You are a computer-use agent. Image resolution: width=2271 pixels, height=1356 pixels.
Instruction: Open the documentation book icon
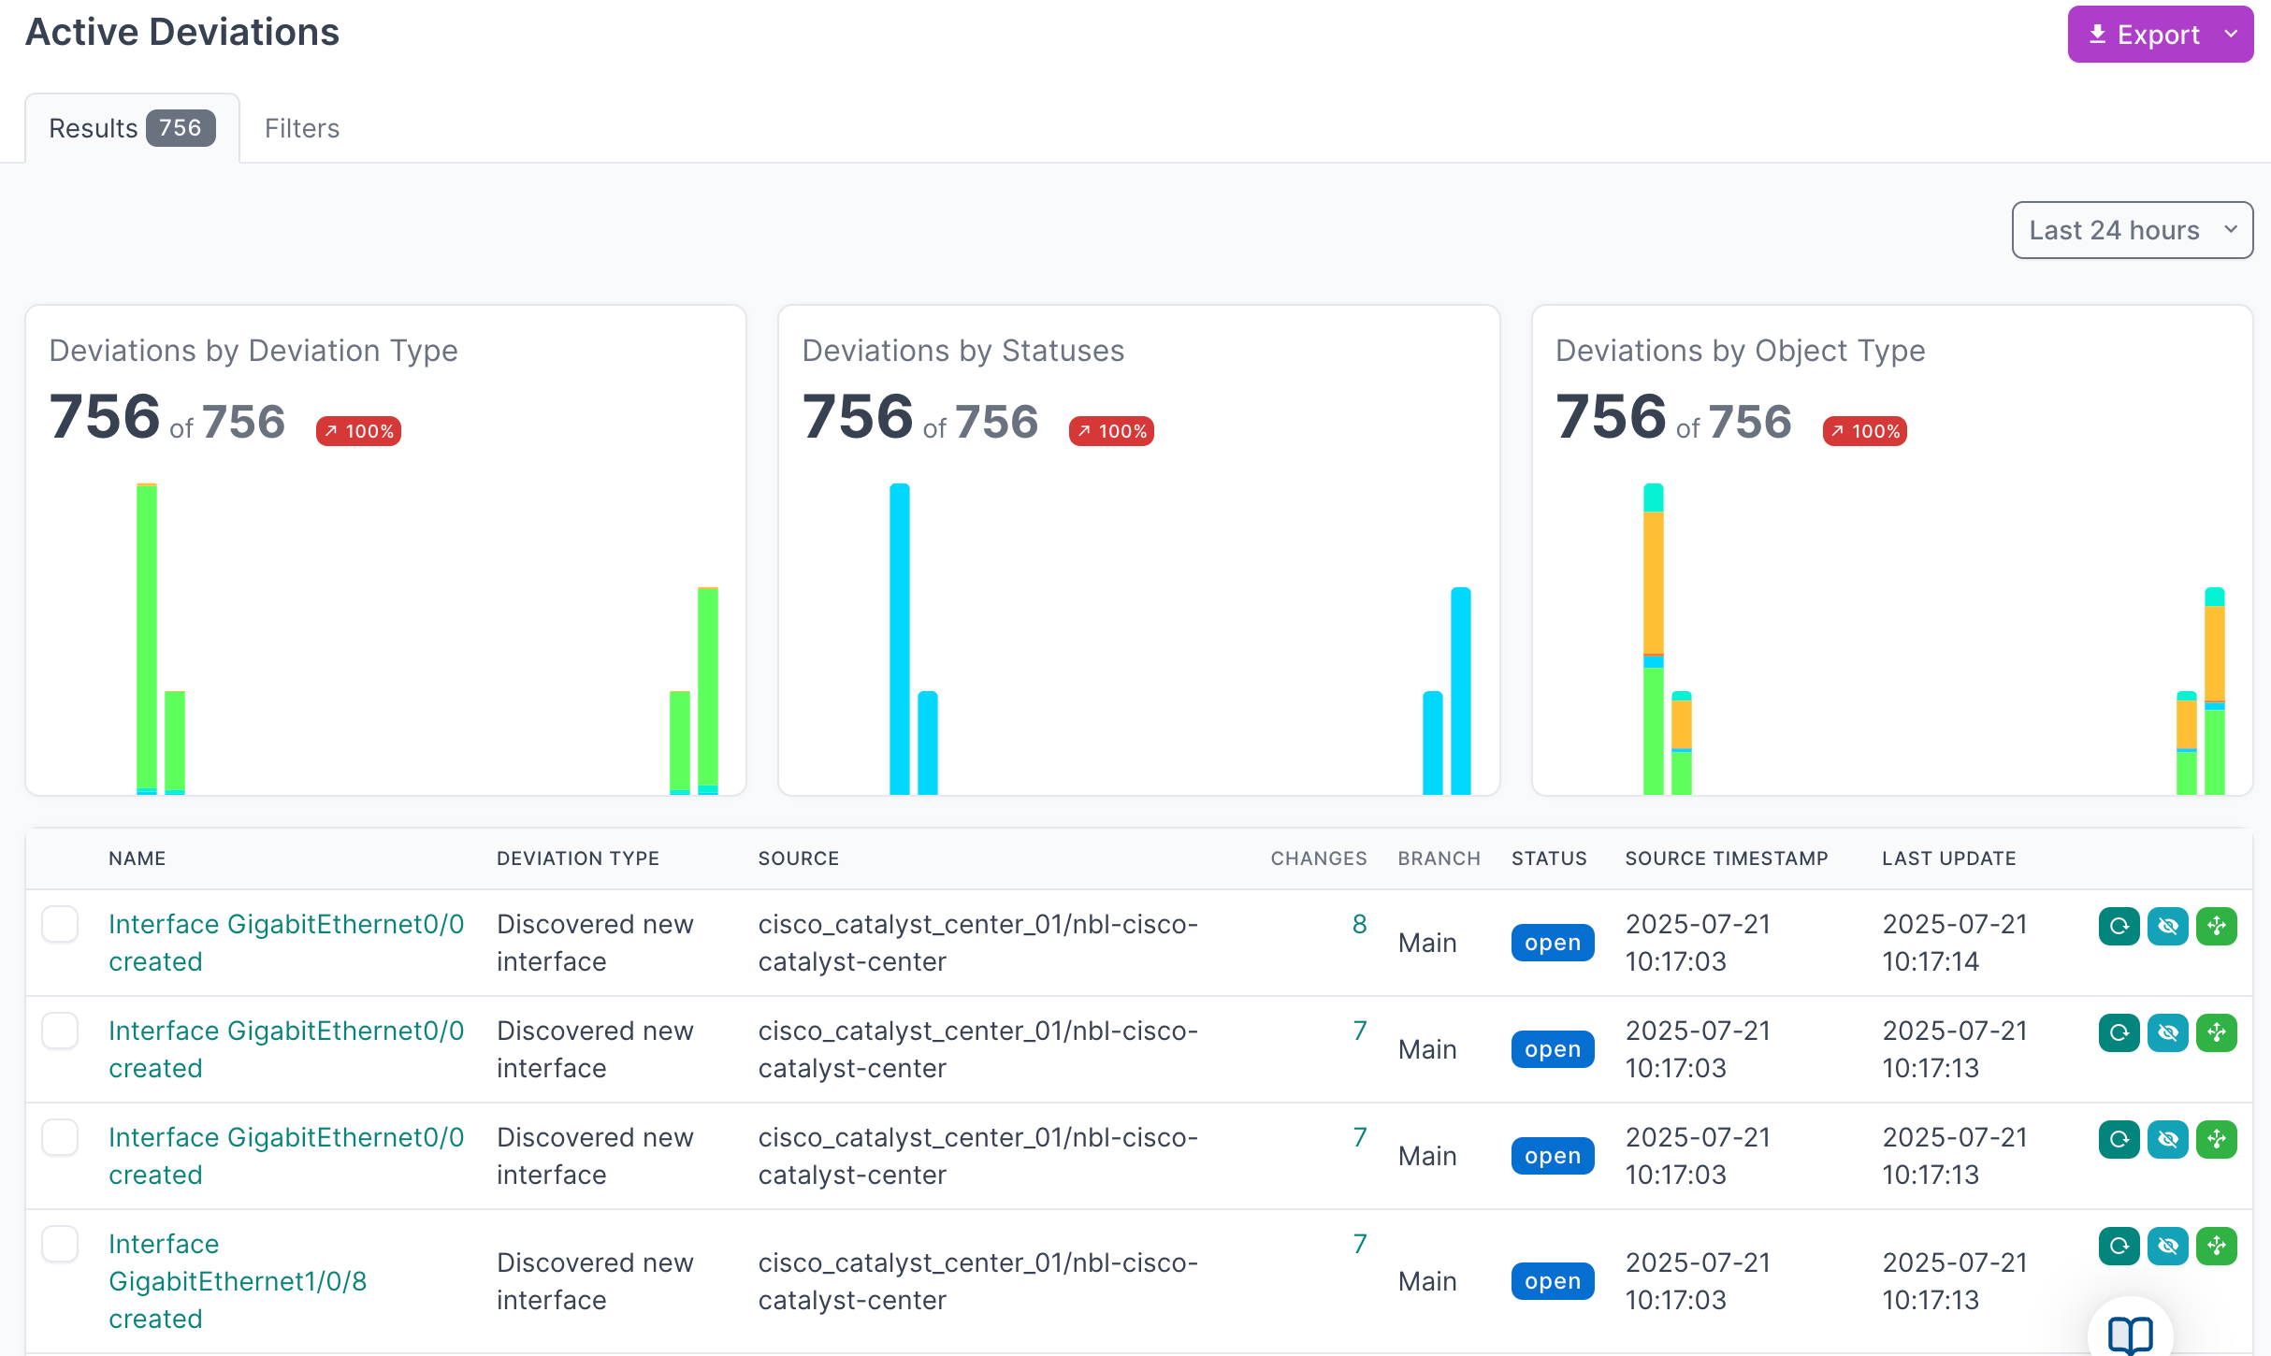click(x=2130, y=1334)
